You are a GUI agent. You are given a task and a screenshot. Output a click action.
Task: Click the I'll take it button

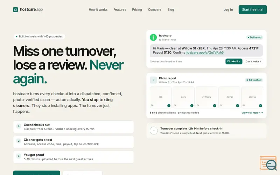(x=234, y=62)
